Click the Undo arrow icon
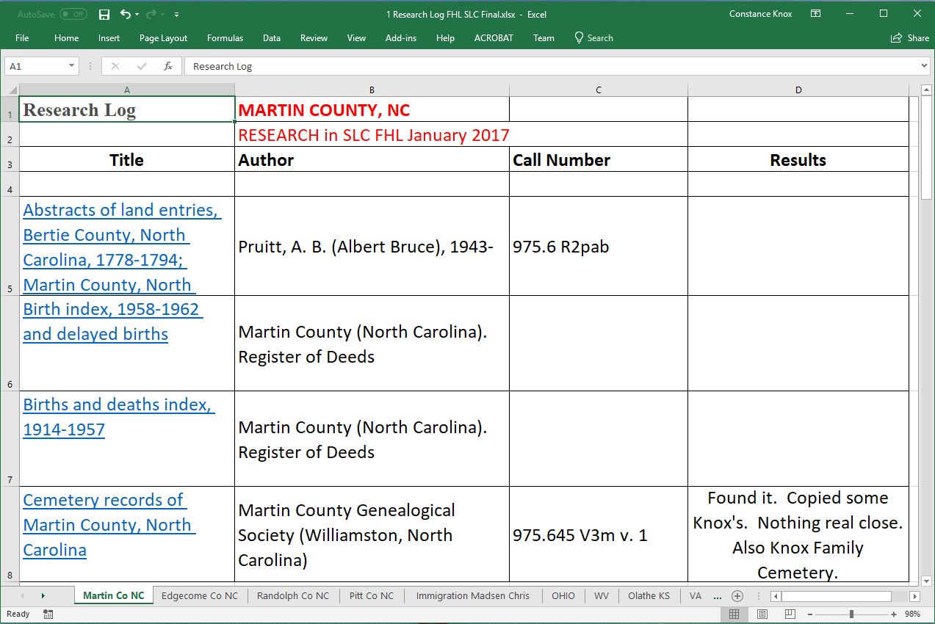This screenshot has height=624, width=935. coord(125,14)
